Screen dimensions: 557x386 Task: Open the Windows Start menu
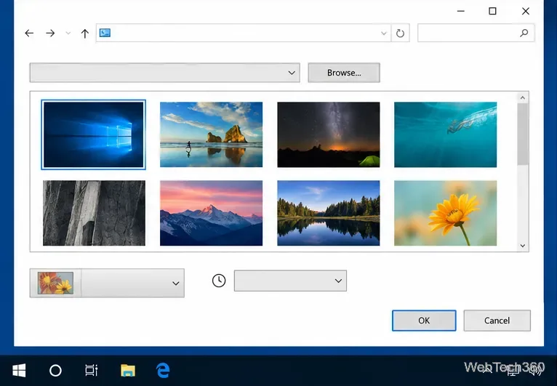[19, 371]
